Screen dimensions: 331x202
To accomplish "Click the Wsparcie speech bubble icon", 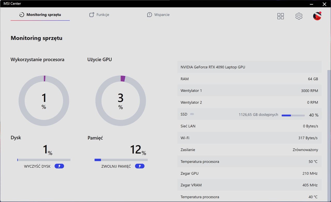I will pos(149,15).
